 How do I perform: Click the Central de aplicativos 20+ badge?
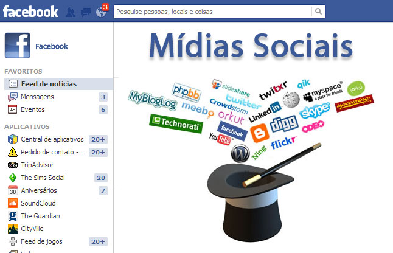98,139
